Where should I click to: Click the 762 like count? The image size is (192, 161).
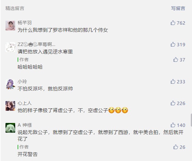point(181,23)
